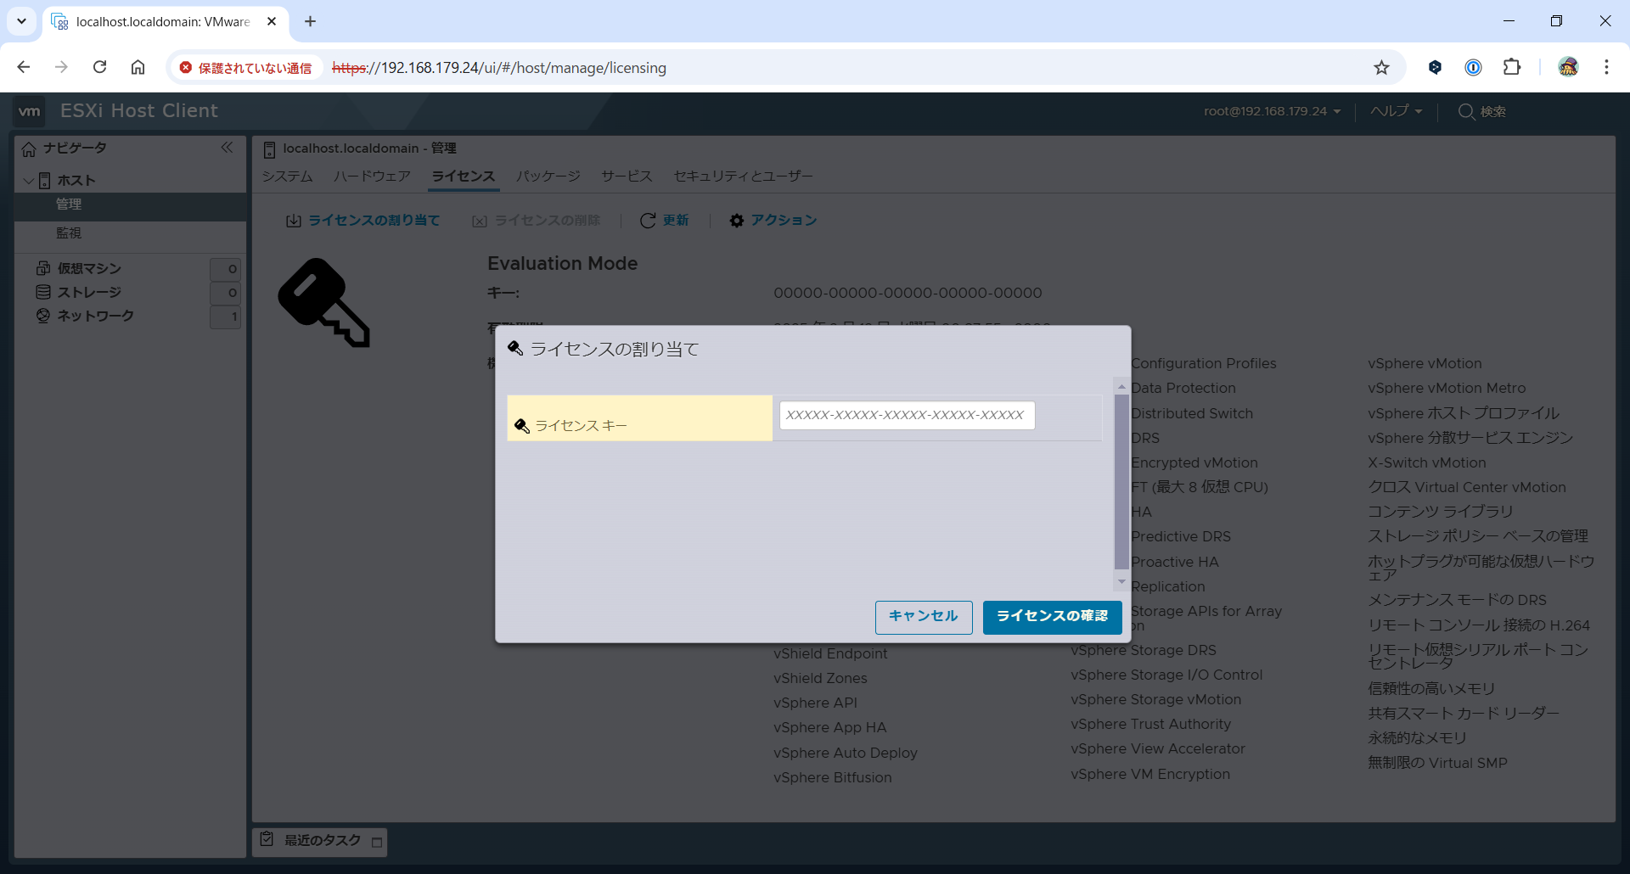
Task: Click the storage icon in navigator
Action: [x=43, y=292]
